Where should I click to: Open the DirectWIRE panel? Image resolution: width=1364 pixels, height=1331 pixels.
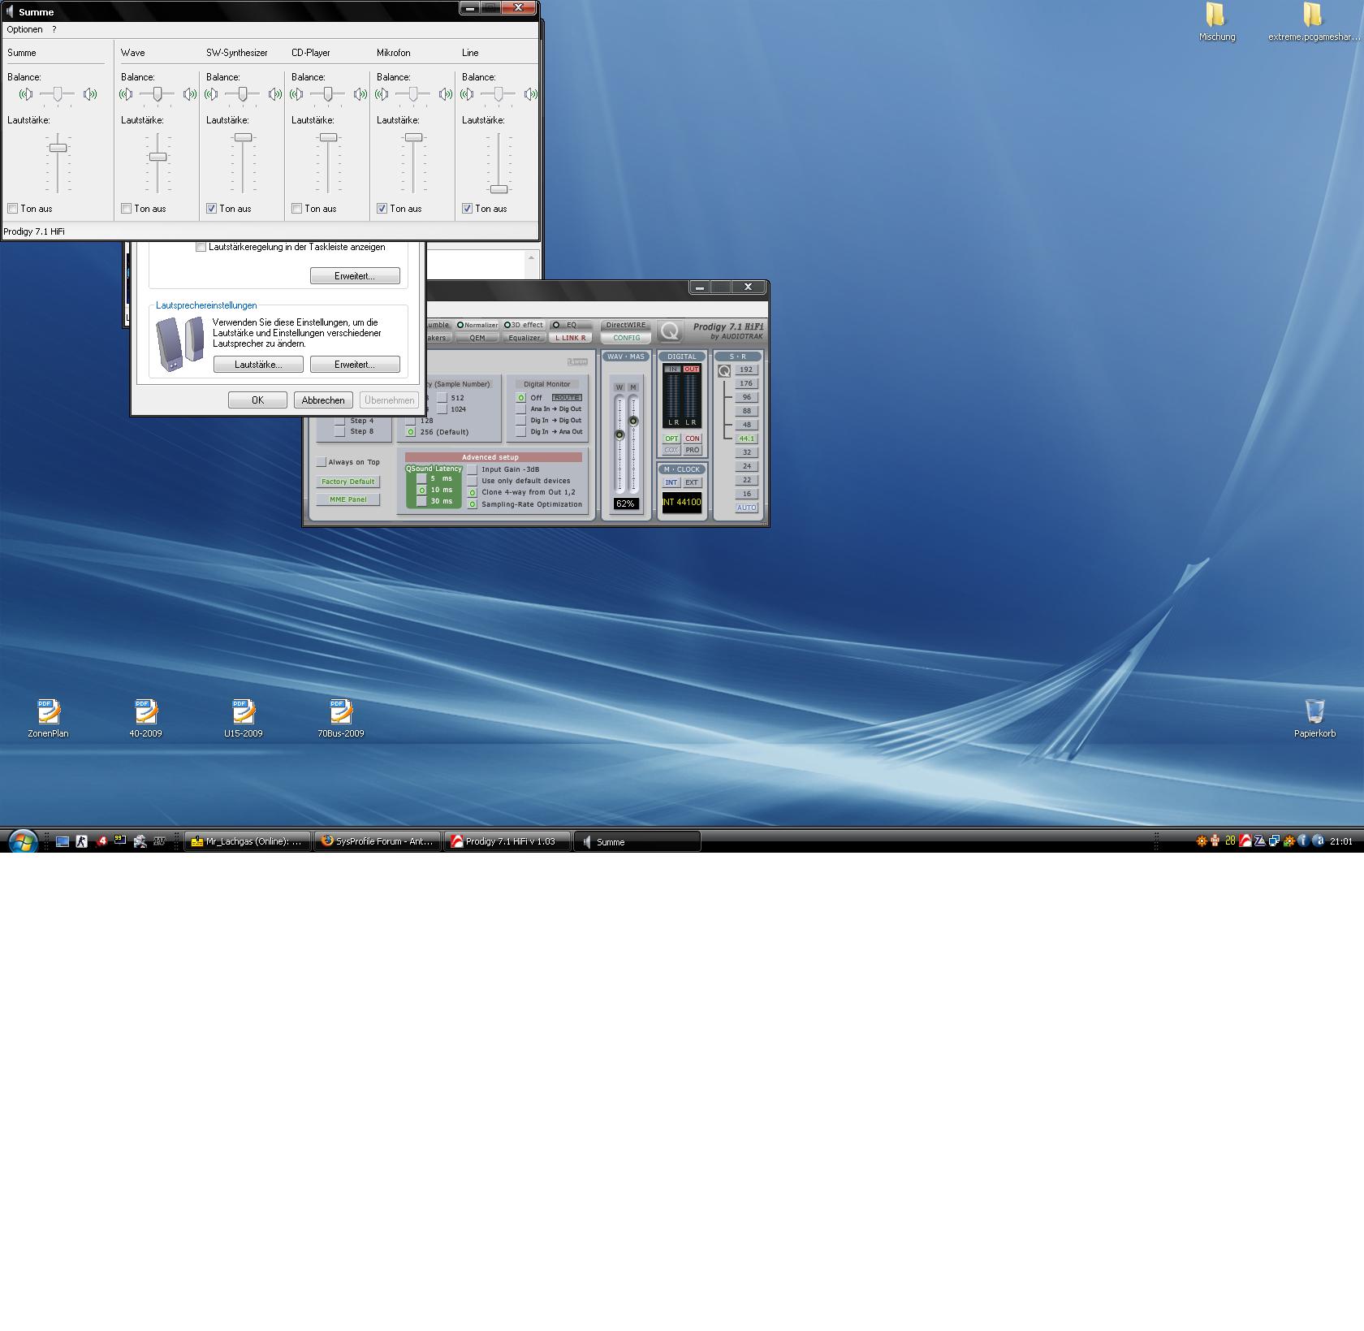tap(626, 325)
